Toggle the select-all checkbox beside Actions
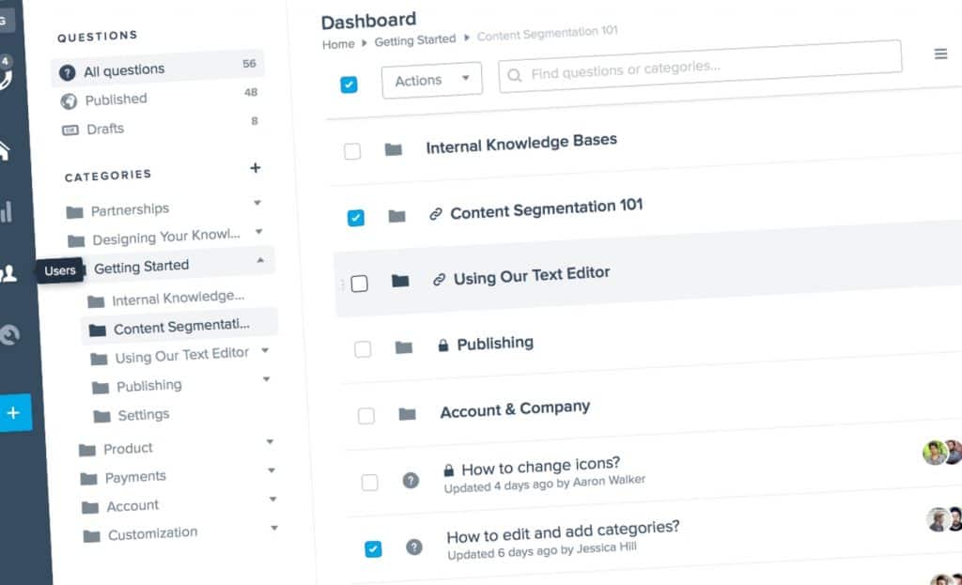 coord(349,84)
